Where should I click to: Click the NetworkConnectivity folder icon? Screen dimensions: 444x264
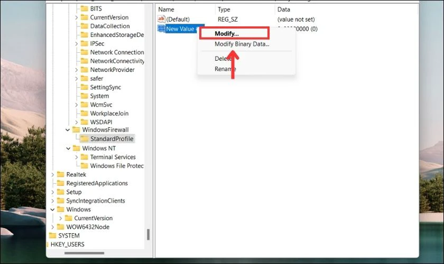pos(85,61)
